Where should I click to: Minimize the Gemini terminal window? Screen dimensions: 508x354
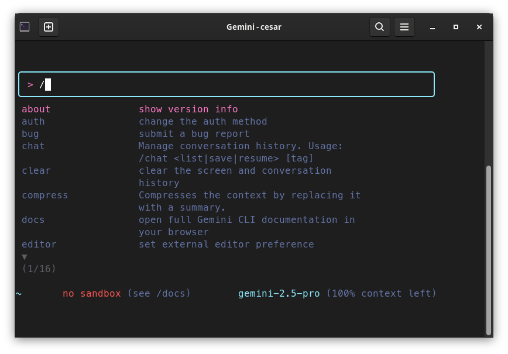432,27
